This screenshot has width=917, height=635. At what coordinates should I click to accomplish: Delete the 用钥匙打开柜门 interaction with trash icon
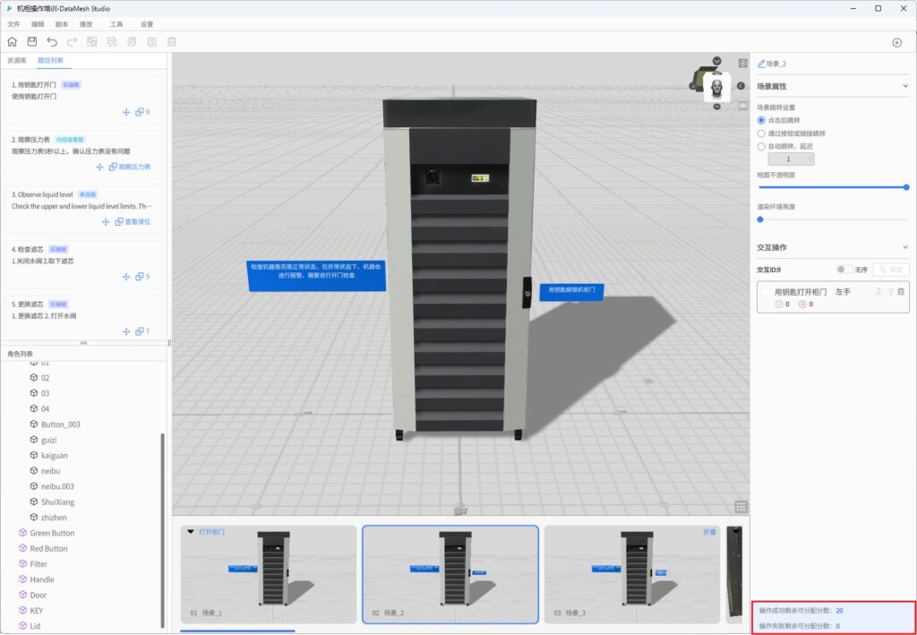(901, 292)
